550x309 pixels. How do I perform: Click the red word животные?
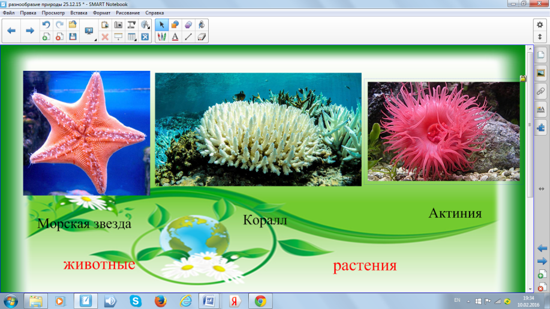[99, 265]
